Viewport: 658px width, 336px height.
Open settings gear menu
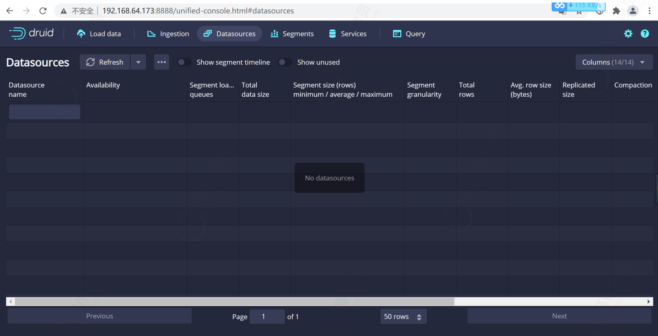point(628,34)
